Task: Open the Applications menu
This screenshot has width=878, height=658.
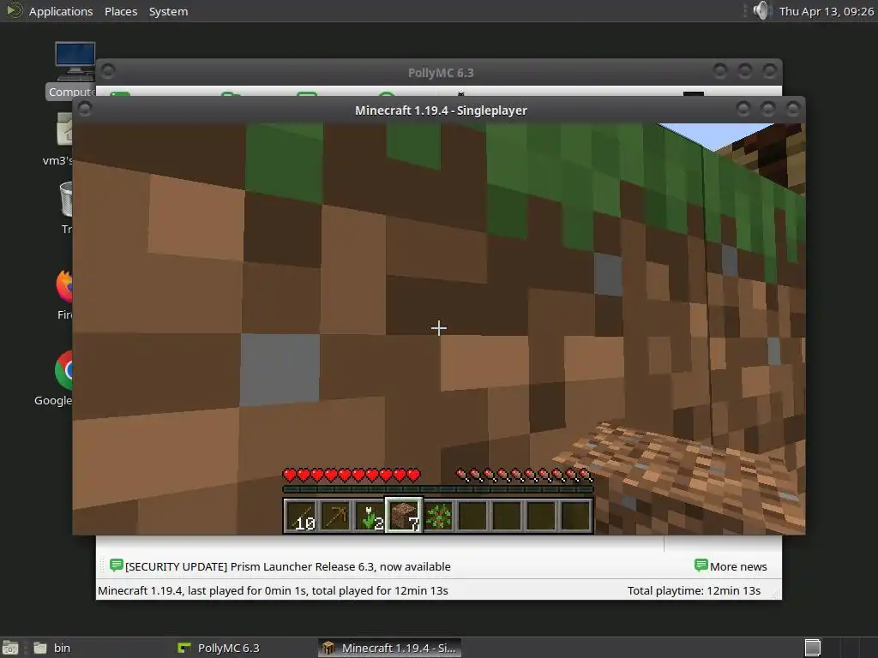Action: point(61,11)
